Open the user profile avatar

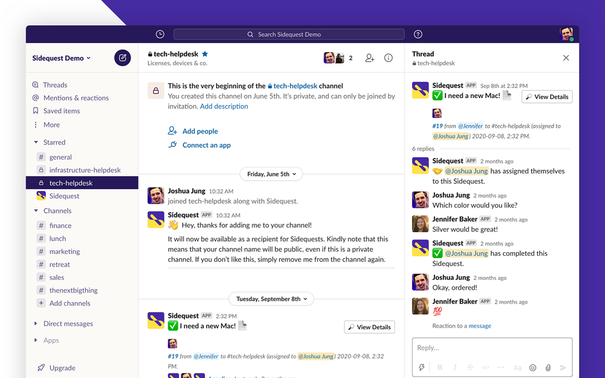(566, 34)
